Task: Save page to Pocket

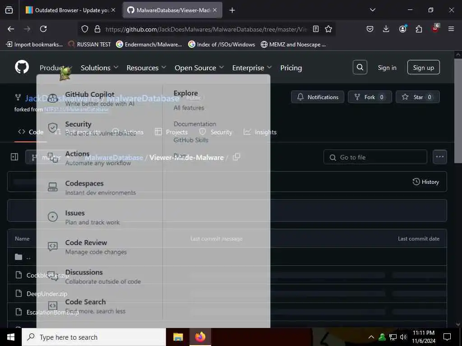Action: pos(370,29)
